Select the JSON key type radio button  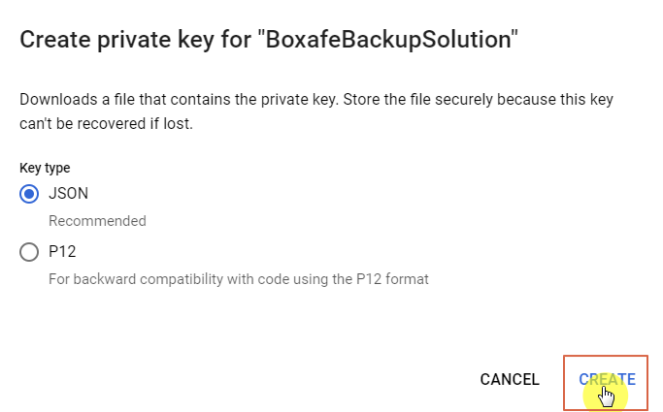click(29, 194)
